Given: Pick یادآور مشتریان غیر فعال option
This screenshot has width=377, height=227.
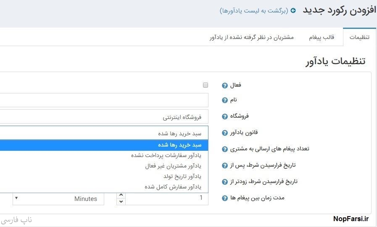Looking at the screenshot, I should 173,166.
